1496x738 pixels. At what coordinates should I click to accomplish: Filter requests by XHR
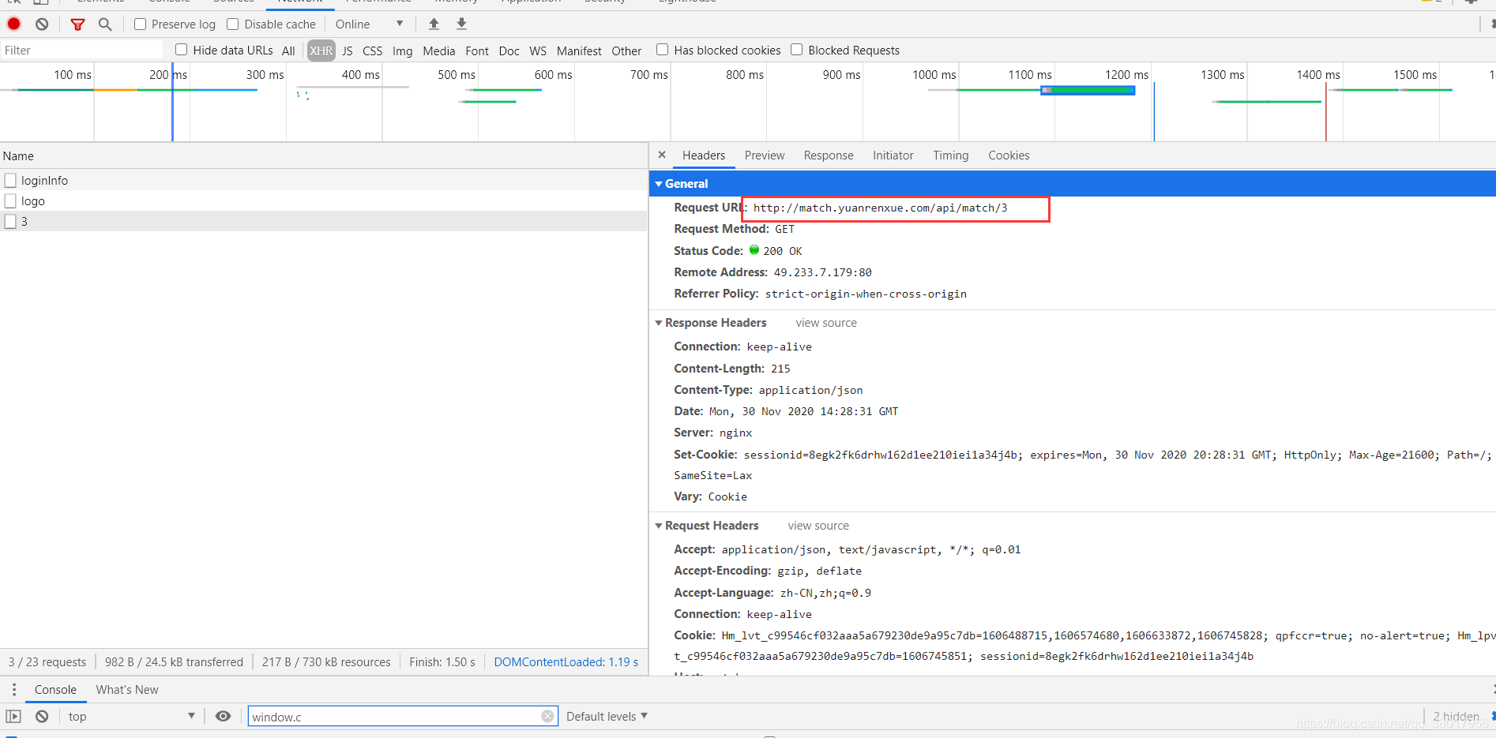[321, 51]
